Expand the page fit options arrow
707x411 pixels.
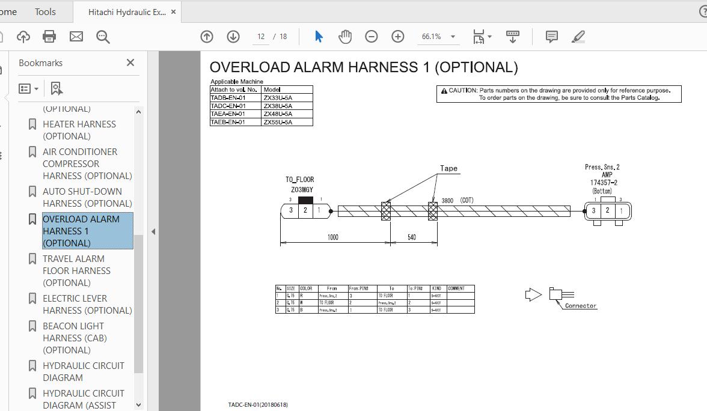[x=489, y=37]
